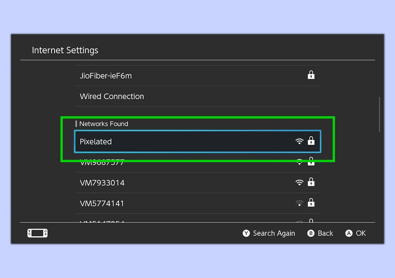Click the Wi-Fi signal icon on Pixelated row
Screen dimensions: 395x278
(299, 142)
